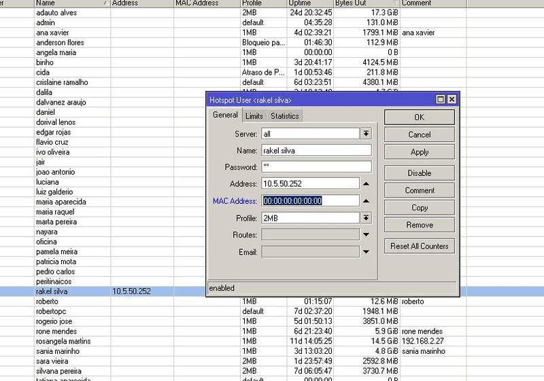This screenshot has width=544, height=381.
Task: Switch to the General tab
Action: tap(225, 115)
